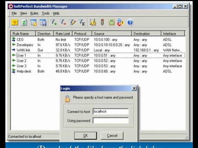Click the 97.6 KB/s rate limit cell

(63, 45)
